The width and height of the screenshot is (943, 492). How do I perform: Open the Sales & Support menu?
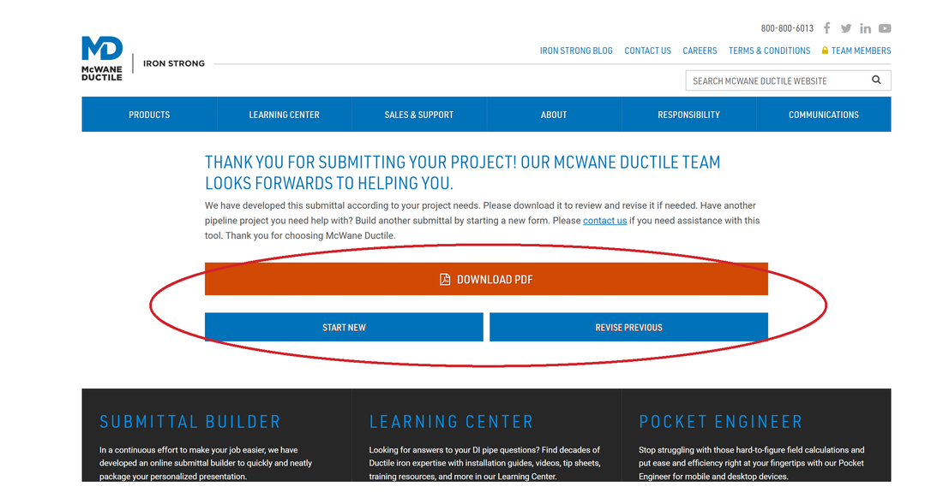tap(419, 115)
